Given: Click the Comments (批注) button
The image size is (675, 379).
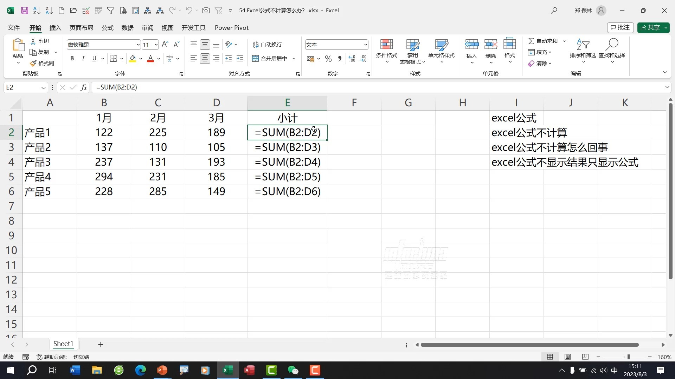Looking at the screenshot, I should point(620,27).
